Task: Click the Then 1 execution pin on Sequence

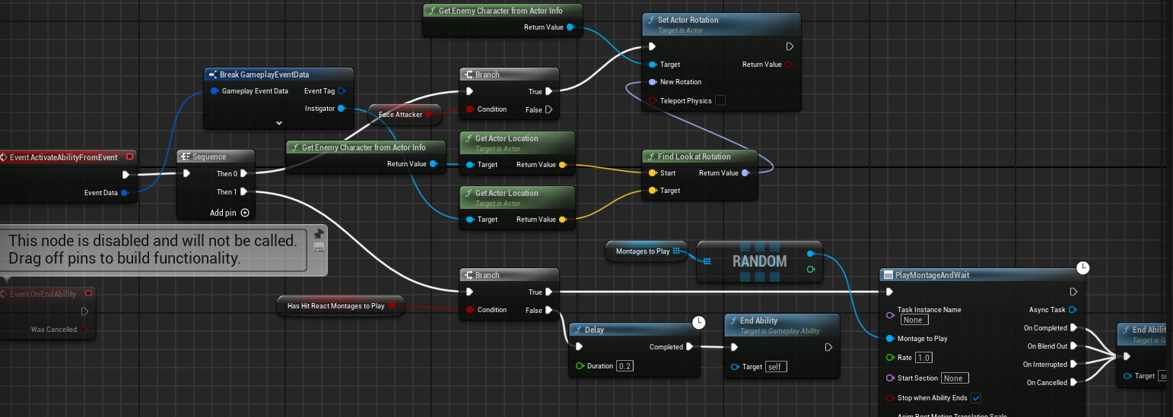Action: pyautogui.click(x=244, y=192)
